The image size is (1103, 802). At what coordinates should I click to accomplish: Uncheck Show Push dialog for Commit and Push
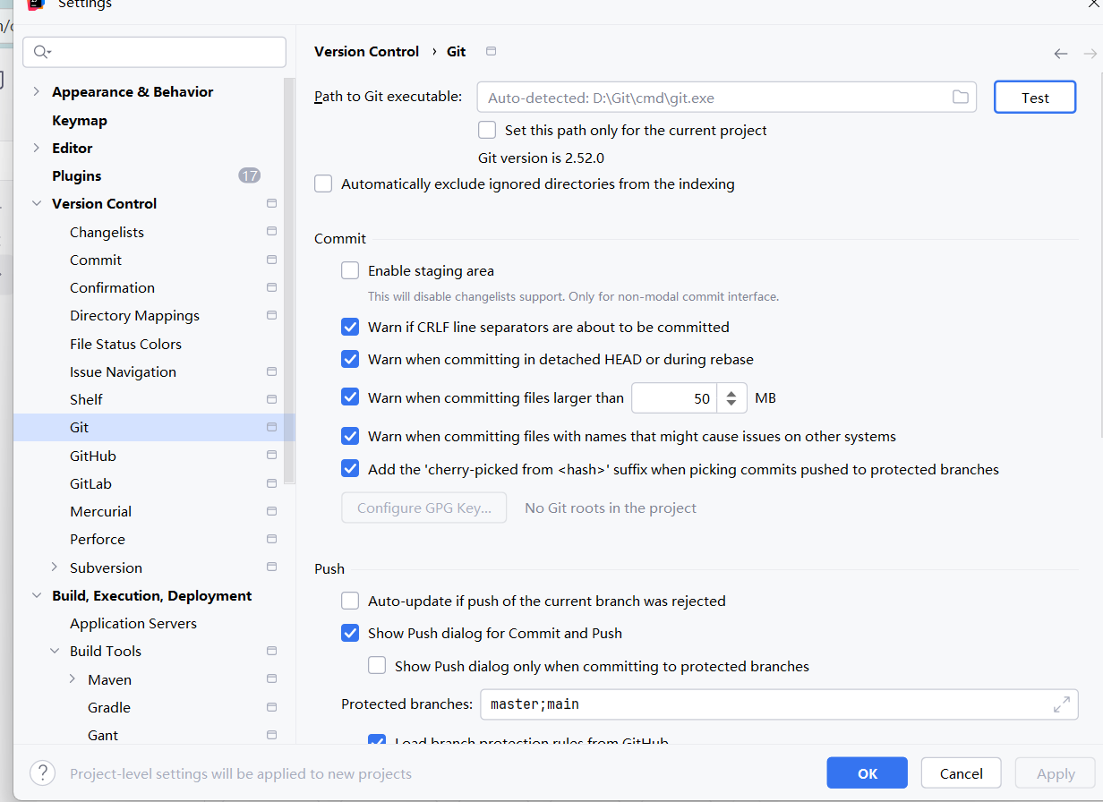(x=350, y=633)
